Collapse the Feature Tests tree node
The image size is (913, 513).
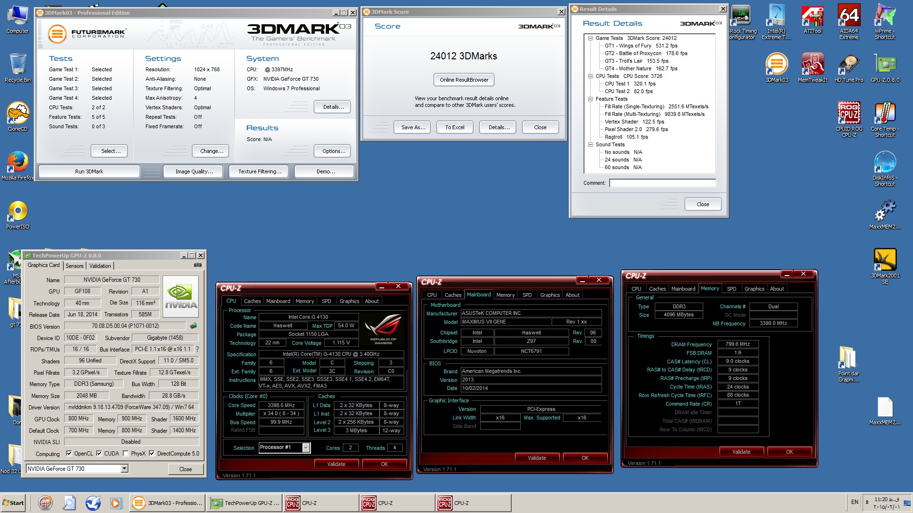pos(590,99)
